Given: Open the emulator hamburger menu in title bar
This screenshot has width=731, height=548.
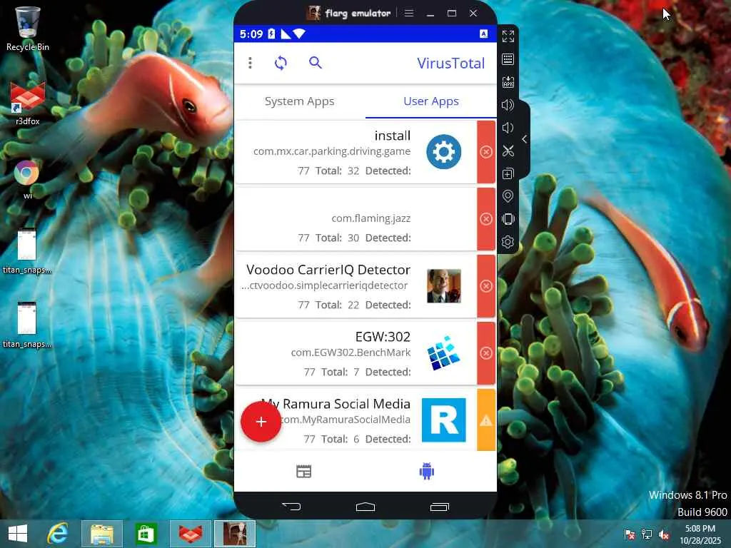Looking at the screenshot, I should (409, 13).
